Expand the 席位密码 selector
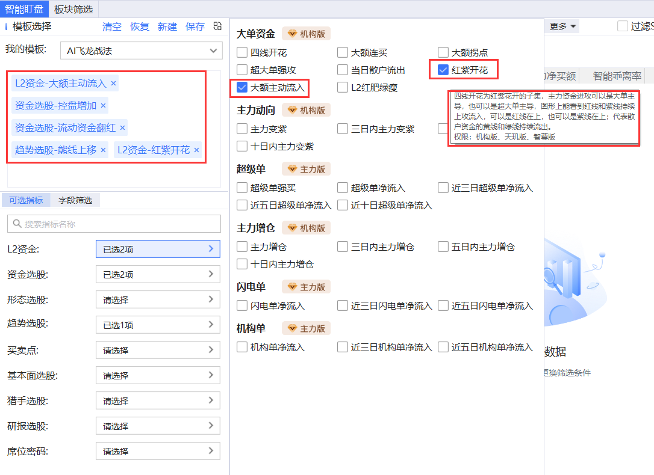The width and height of the screenshot is (654, 475). click(x=158, y=452)
